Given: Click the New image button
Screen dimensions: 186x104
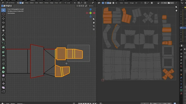Looking at the screenshot, I should coord(164,3).
